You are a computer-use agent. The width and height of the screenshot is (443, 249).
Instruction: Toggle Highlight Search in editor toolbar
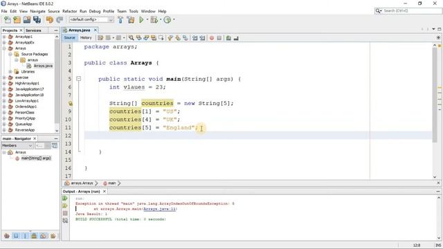coord(154,38)
